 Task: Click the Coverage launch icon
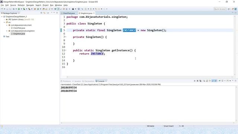pos(24,9)
